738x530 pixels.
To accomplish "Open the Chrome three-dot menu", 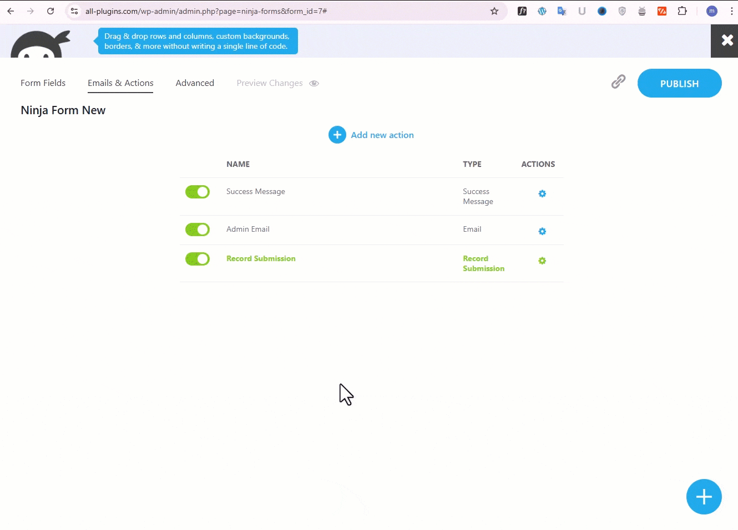I will 731,11.
